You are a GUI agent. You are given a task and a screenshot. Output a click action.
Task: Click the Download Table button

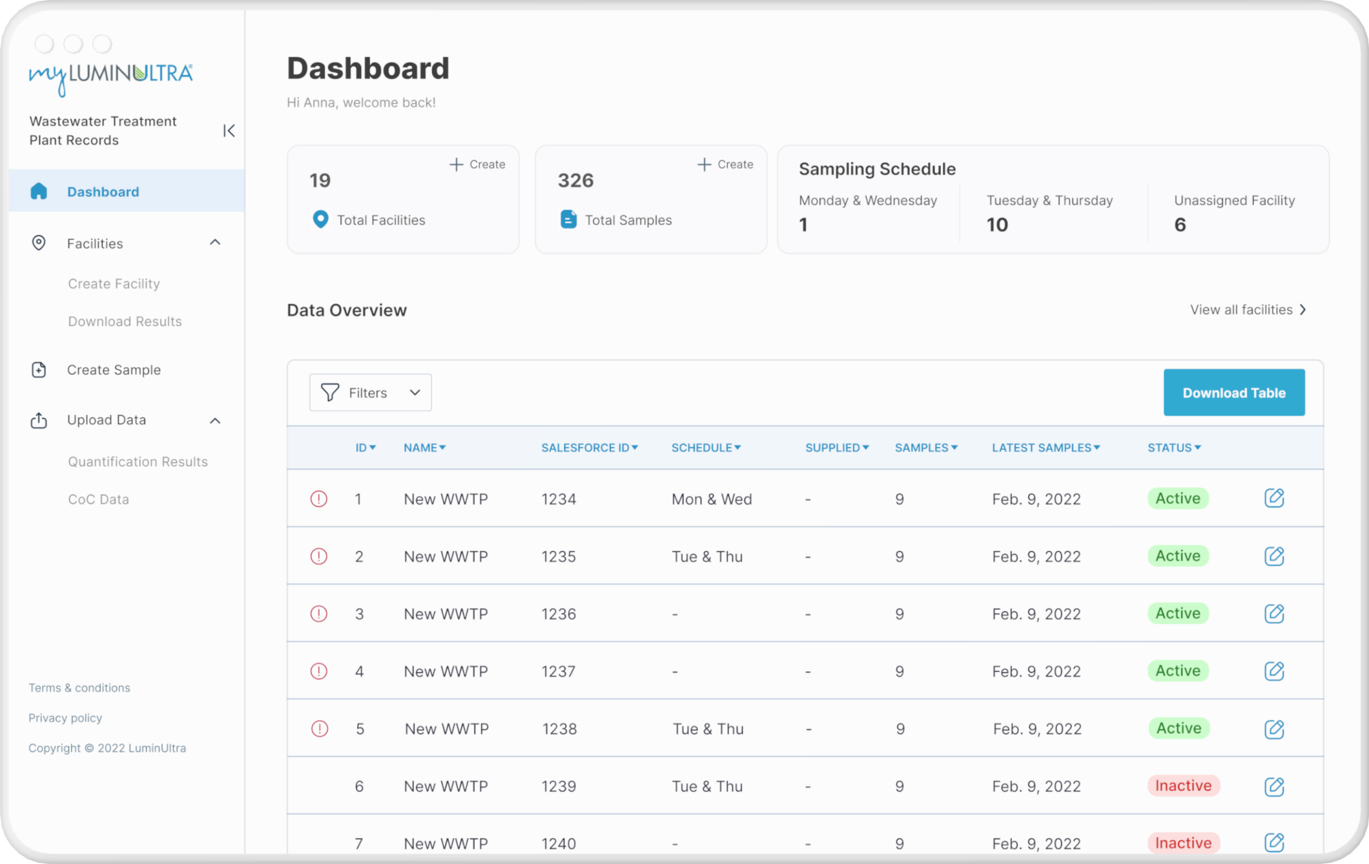[1233, 393]
